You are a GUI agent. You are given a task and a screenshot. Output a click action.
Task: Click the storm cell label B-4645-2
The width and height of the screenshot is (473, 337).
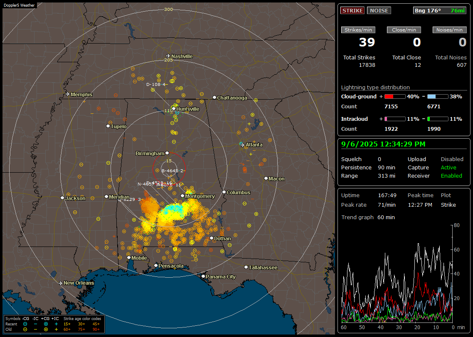172,171
